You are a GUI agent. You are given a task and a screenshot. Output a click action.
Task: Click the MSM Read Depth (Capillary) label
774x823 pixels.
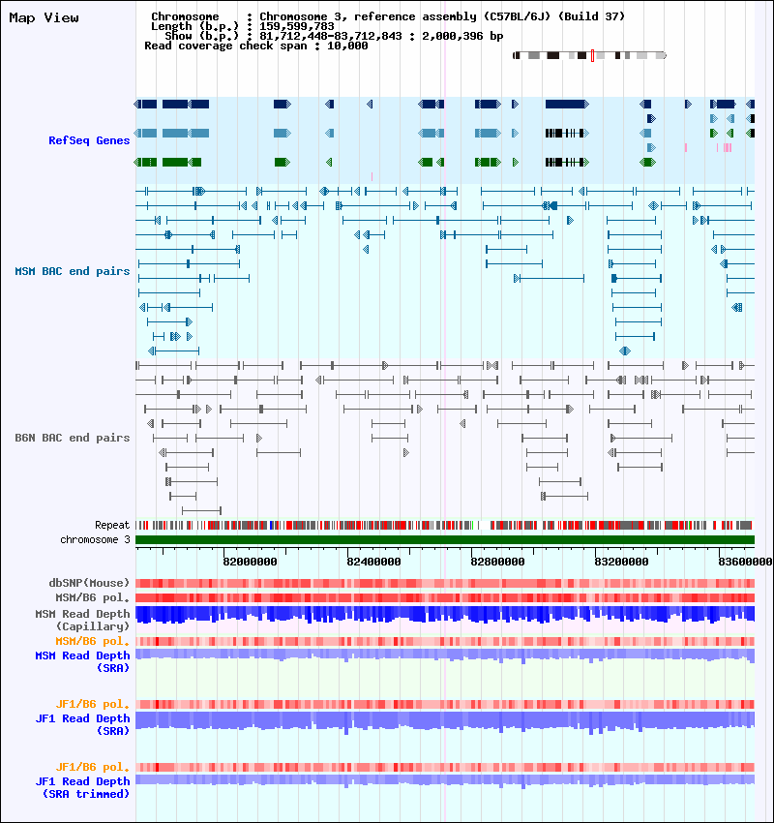coord(82,620)
